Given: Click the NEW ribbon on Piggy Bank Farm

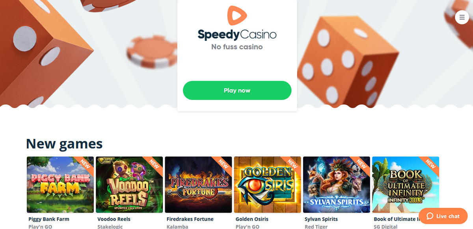Looking at the screenshot, I should coord(85,164).
